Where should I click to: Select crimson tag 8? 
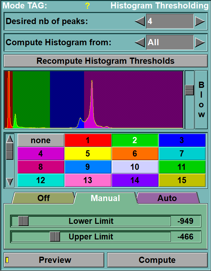pyautogui.click(x=41, y=167)
